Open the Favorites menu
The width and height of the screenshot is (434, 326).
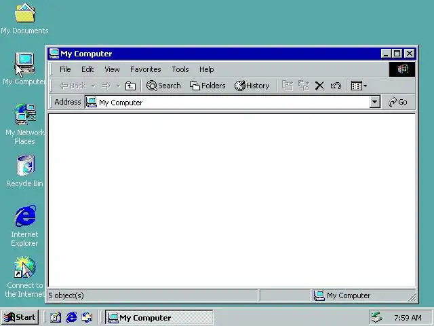click(x=146, y=69)
